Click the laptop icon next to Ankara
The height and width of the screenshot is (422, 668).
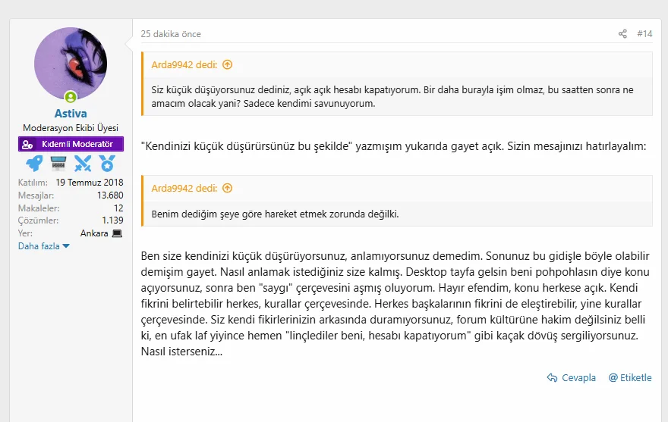(x=117, y=233)
